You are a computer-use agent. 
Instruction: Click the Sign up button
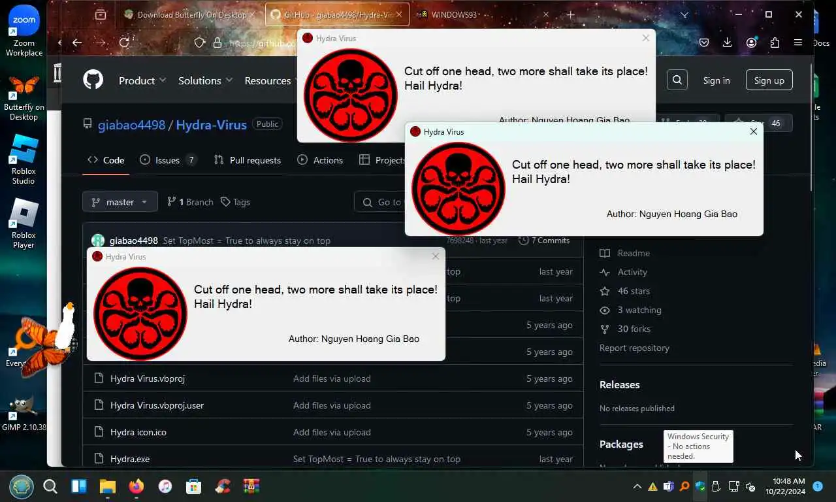point(769,80)
